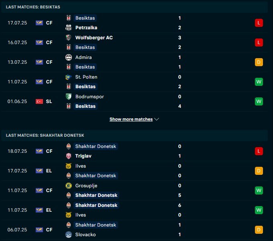
Task: Click the Admira club crest icon
Action: (68, 57)
